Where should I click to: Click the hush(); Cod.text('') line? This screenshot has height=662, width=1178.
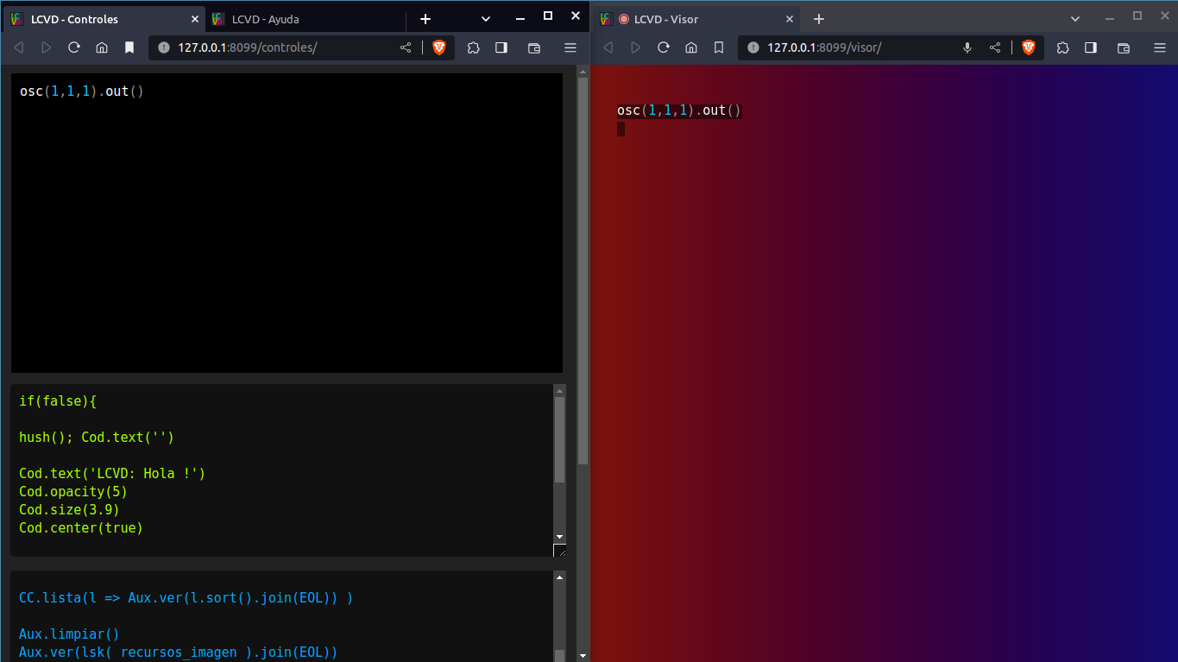[97, 438]
